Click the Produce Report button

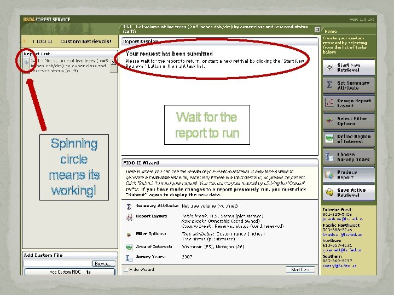click(x=349, y=175)
